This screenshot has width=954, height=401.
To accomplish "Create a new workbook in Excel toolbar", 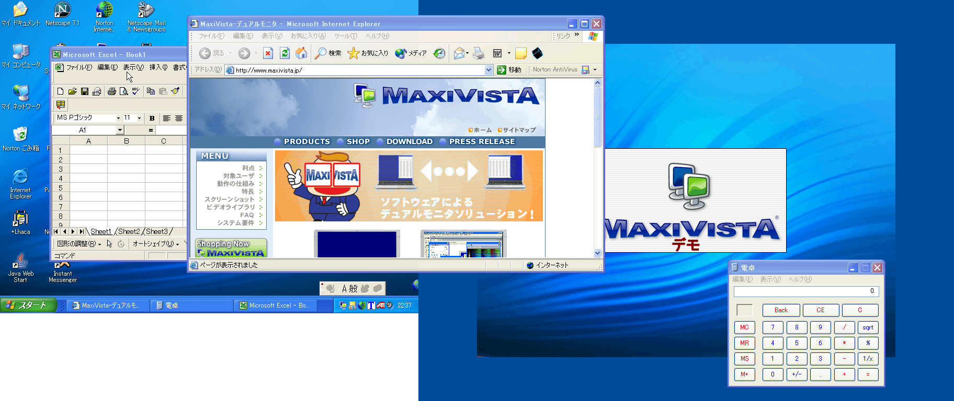I will pos(61,91).
